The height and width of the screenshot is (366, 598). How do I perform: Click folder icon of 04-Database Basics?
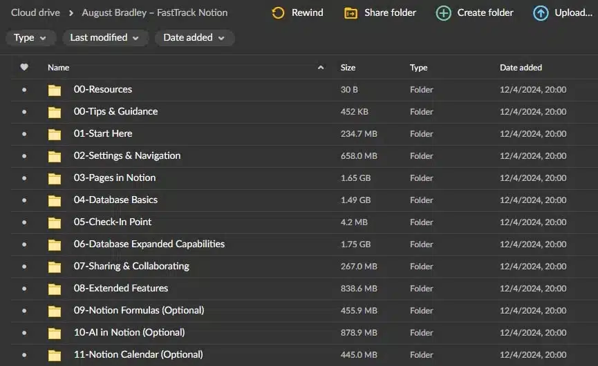click(x=55, y=200)
